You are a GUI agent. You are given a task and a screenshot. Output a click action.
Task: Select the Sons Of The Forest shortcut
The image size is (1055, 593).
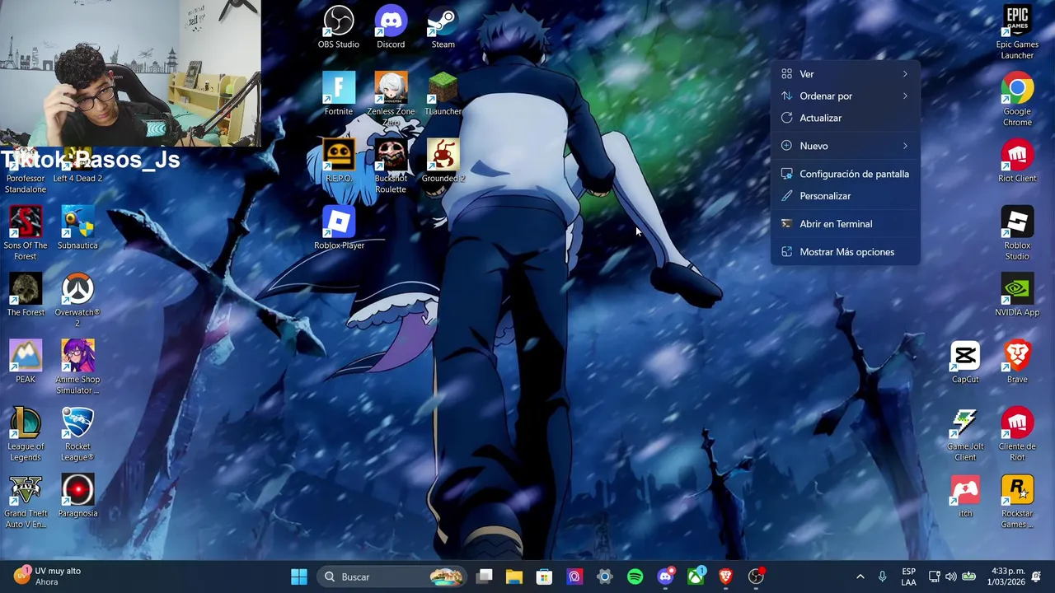click(26, 233)
